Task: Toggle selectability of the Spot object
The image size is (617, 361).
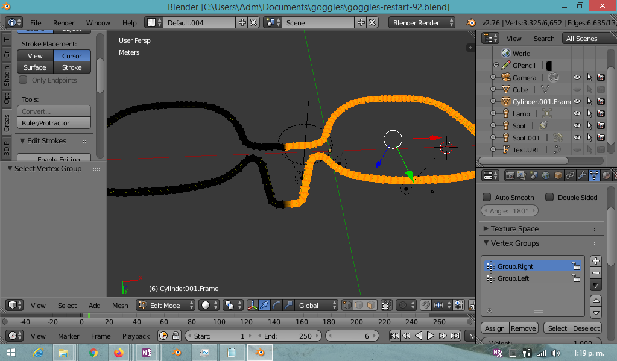Action: point(589,125)
